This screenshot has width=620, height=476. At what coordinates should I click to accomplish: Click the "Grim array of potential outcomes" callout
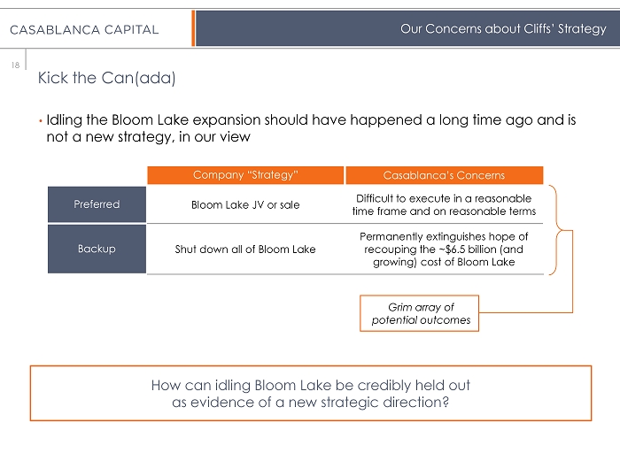pos(420,313)
